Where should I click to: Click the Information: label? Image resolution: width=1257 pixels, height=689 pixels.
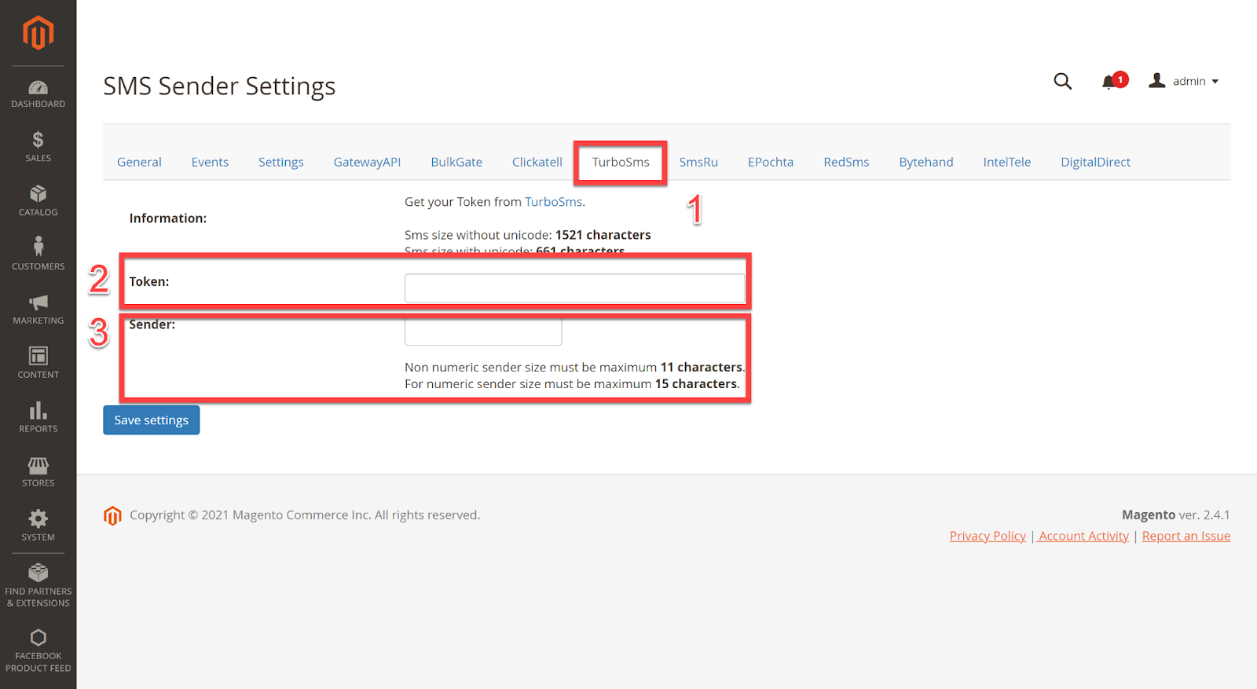[x=168, y=218]
